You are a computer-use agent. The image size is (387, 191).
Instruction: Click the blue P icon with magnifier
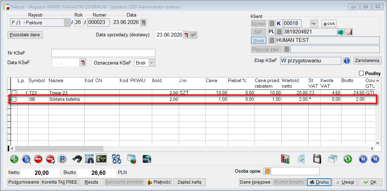click(26, 159)
